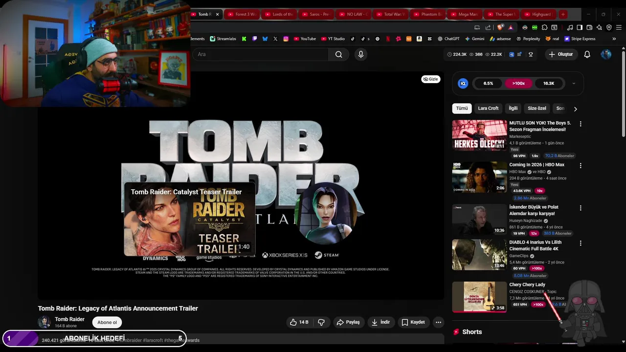Open YouTube notifications bell
Viewport: 626px width, 352px height.
pos(587,54)
